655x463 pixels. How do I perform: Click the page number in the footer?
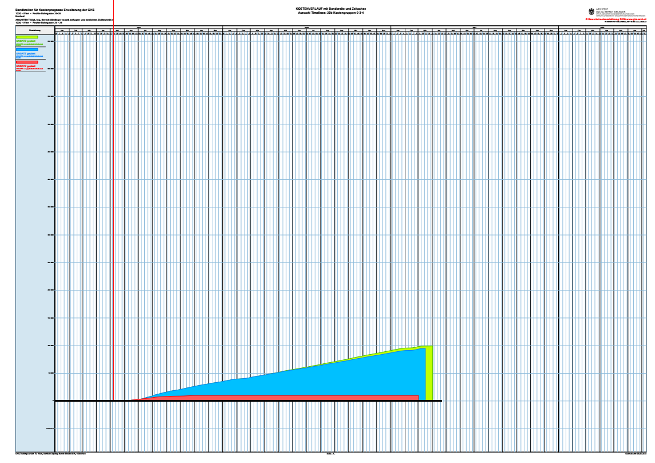(x=330, y=454)
